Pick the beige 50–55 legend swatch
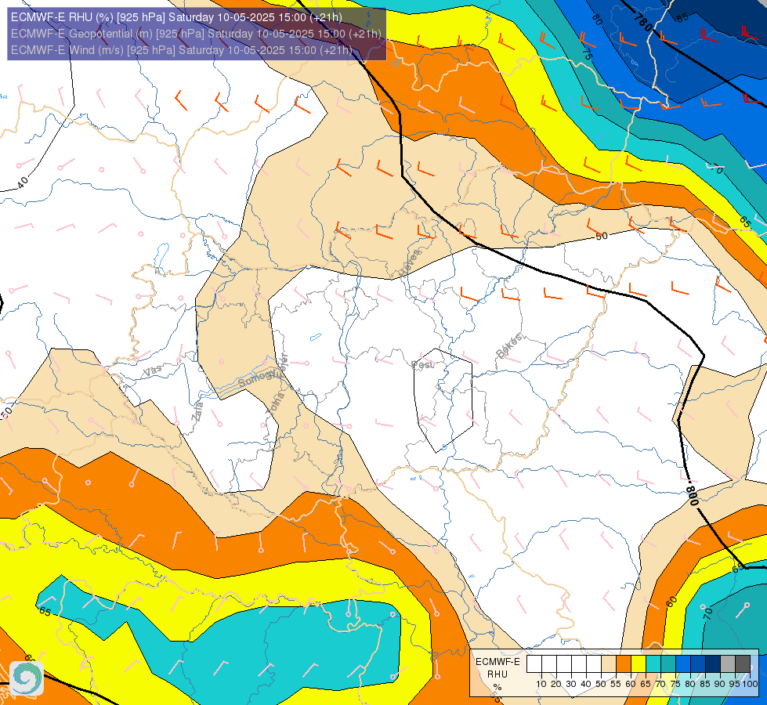Screen dimensions: 767x705 tap(609, 663)
